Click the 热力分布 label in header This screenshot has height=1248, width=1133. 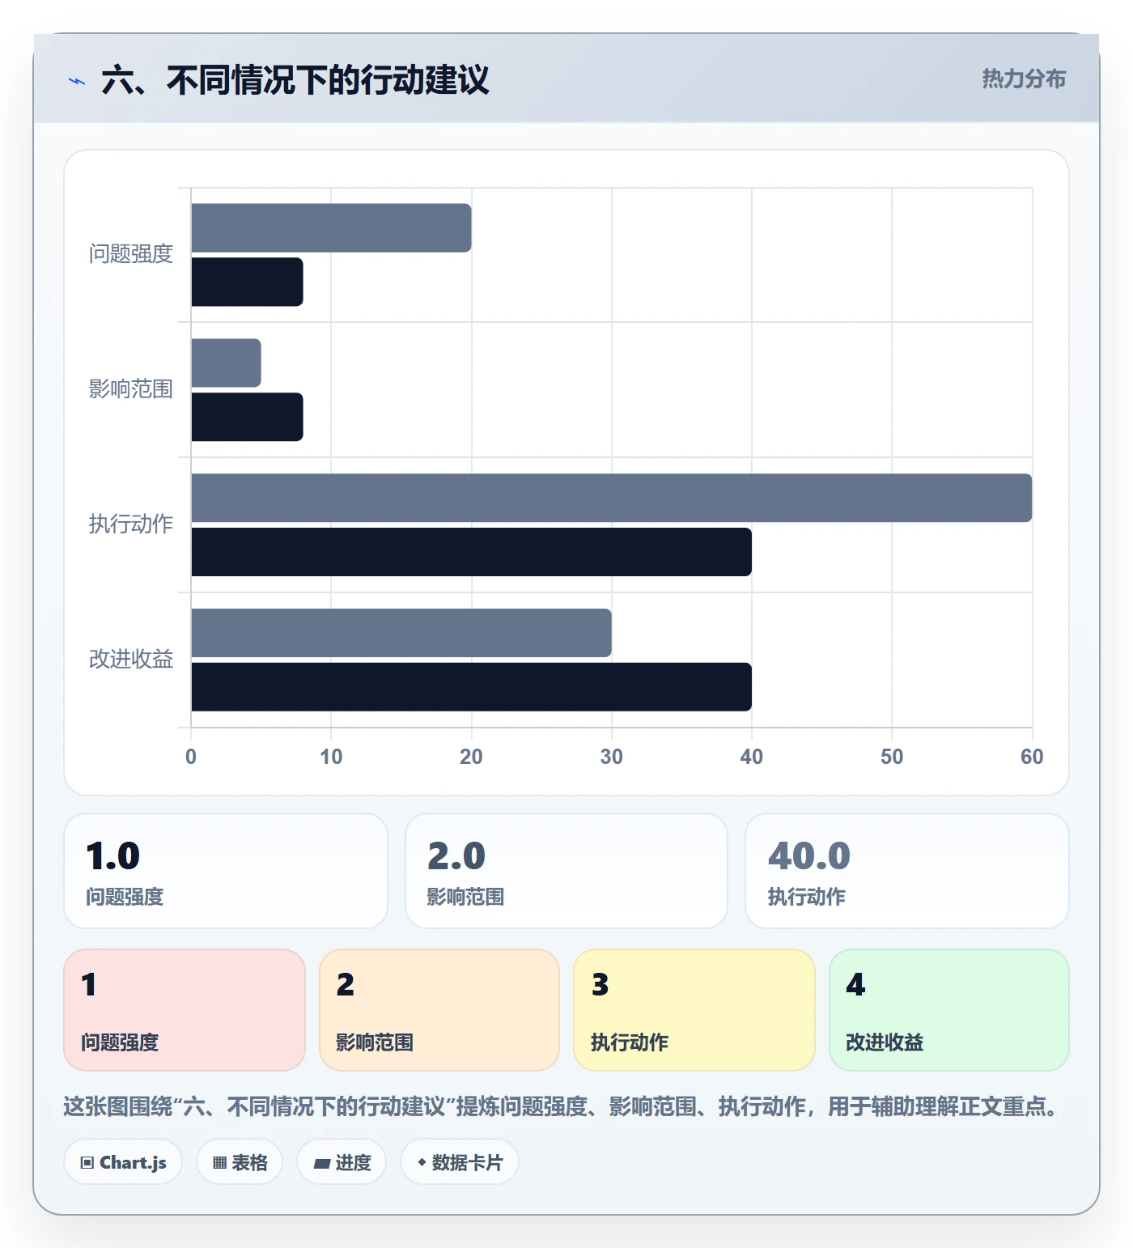(1024, 79)
